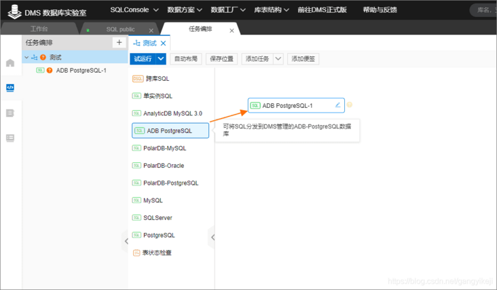This screenshot has width=497, height=290.
Task: Select the code task orchestration sidebar icon
Action: tap(10, 88)
